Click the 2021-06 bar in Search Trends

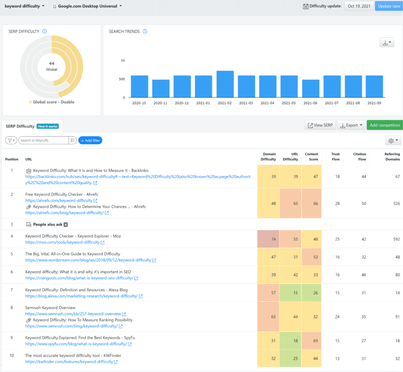(311, 89)
